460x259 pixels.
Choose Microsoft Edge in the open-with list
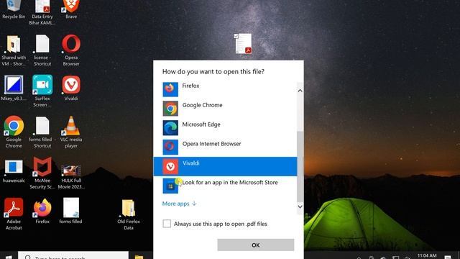coord(225,128)
